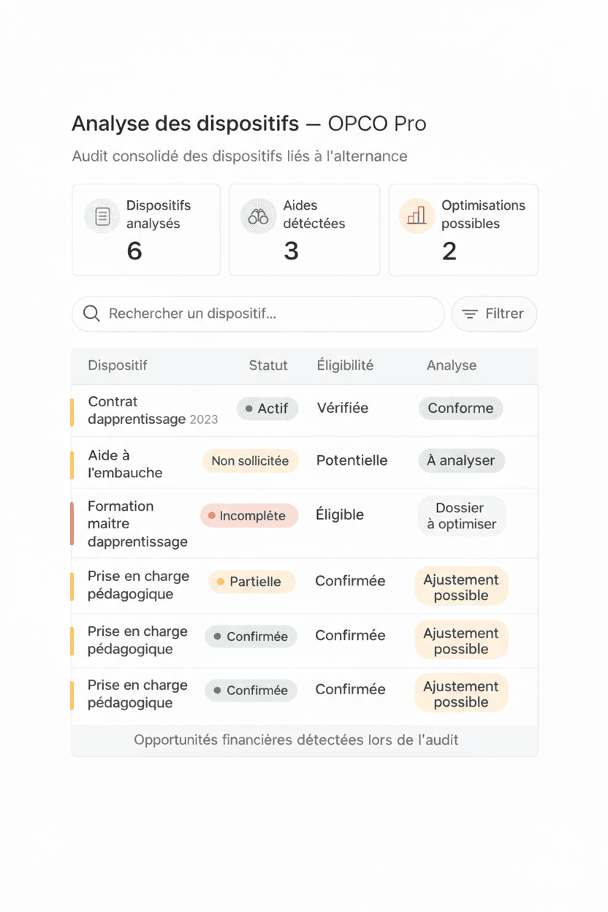Expand the Éligibilité column options
The image size is (608, 912).
pyautogui.click(x=344, y=365)
